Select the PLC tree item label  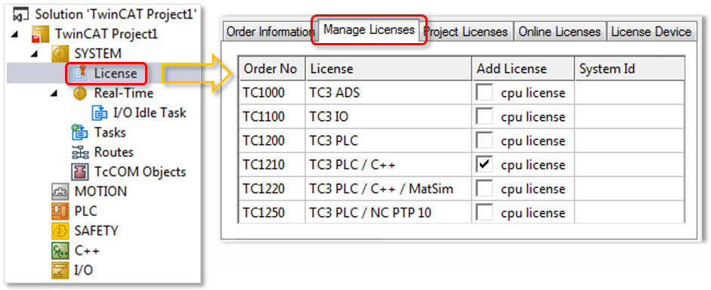coord(85,211)
